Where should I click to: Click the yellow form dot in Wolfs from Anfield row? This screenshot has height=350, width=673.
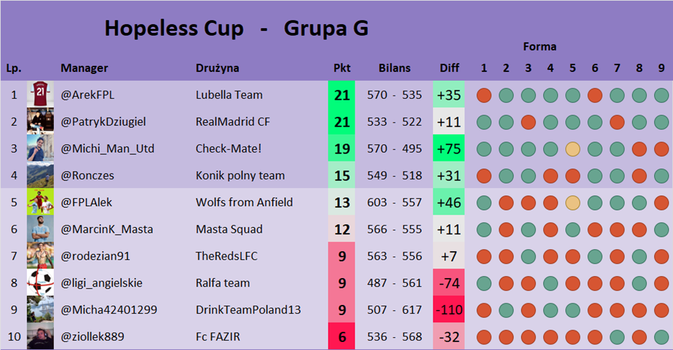(x=573, y=203)
